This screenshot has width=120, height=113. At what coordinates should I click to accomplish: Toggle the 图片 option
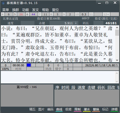point(41,109)
